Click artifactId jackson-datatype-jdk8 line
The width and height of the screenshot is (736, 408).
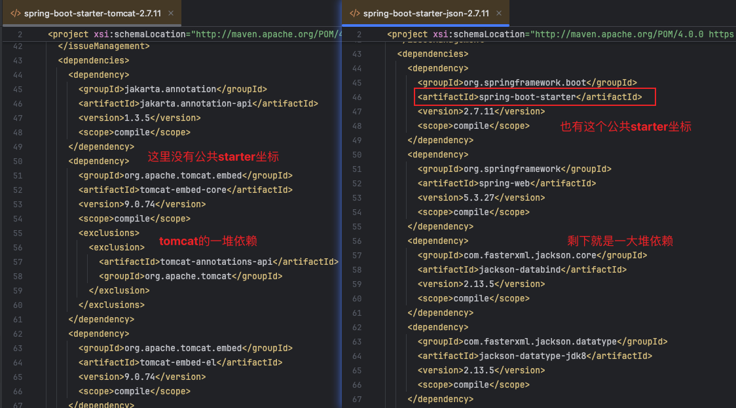pos(534,356)
